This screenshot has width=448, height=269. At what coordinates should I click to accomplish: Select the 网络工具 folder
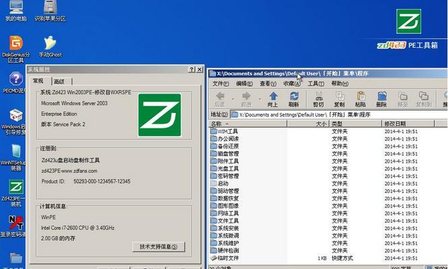coord(224,213)
